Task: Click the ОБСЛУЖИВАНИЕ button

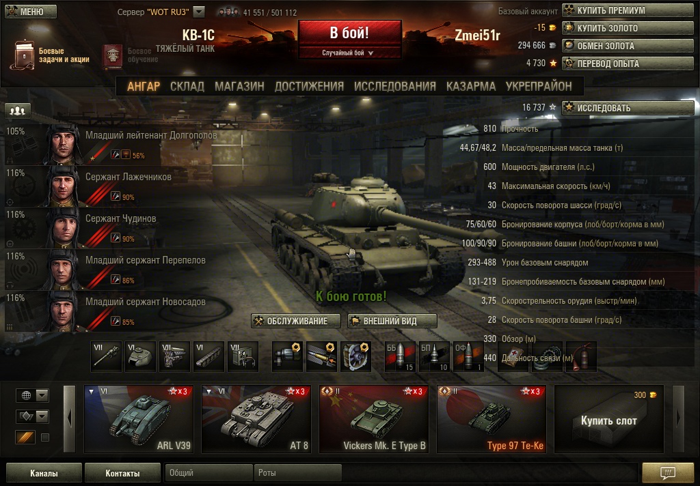Action: click(296, 321)
